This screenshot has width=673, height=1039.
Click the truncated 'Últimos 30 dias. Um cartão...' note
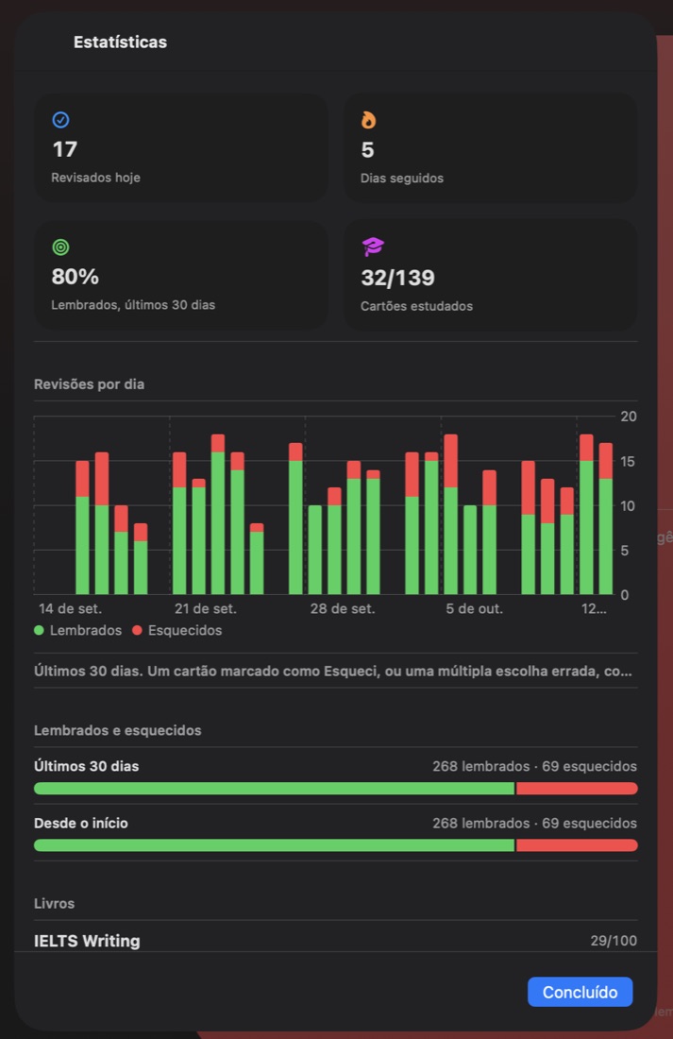click(332, 672)
